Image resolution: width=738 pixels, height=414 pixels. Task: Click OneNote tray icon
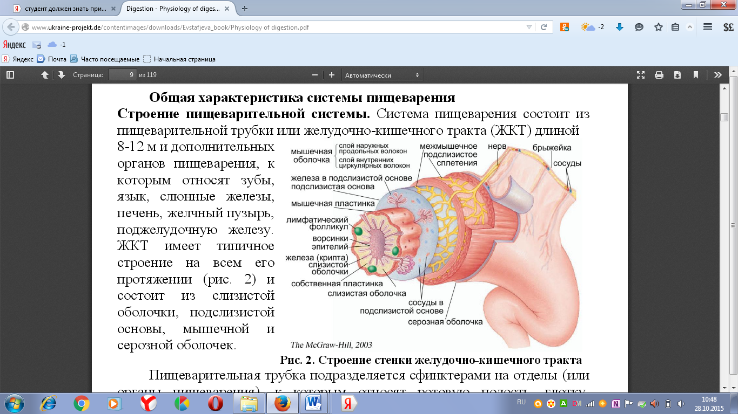click(615, 403)
